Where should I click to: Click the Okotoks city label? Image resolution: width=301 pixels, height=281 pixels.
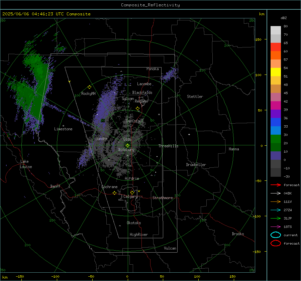click(x=134, y=223)
